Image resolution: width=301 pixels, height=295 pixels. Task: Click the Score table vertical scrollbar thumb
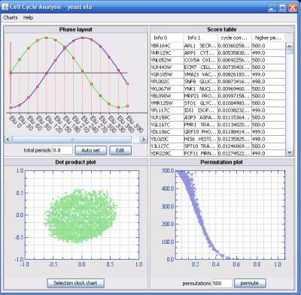point(290,52)
